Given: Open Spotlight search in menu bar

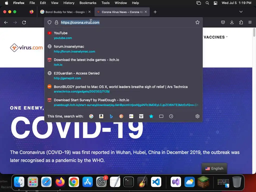Looking at the screenshot, I should (x=207, y=3).
